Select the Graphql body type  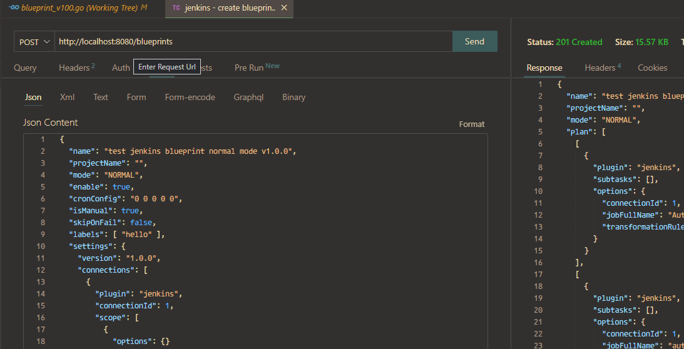pos(248,98)
